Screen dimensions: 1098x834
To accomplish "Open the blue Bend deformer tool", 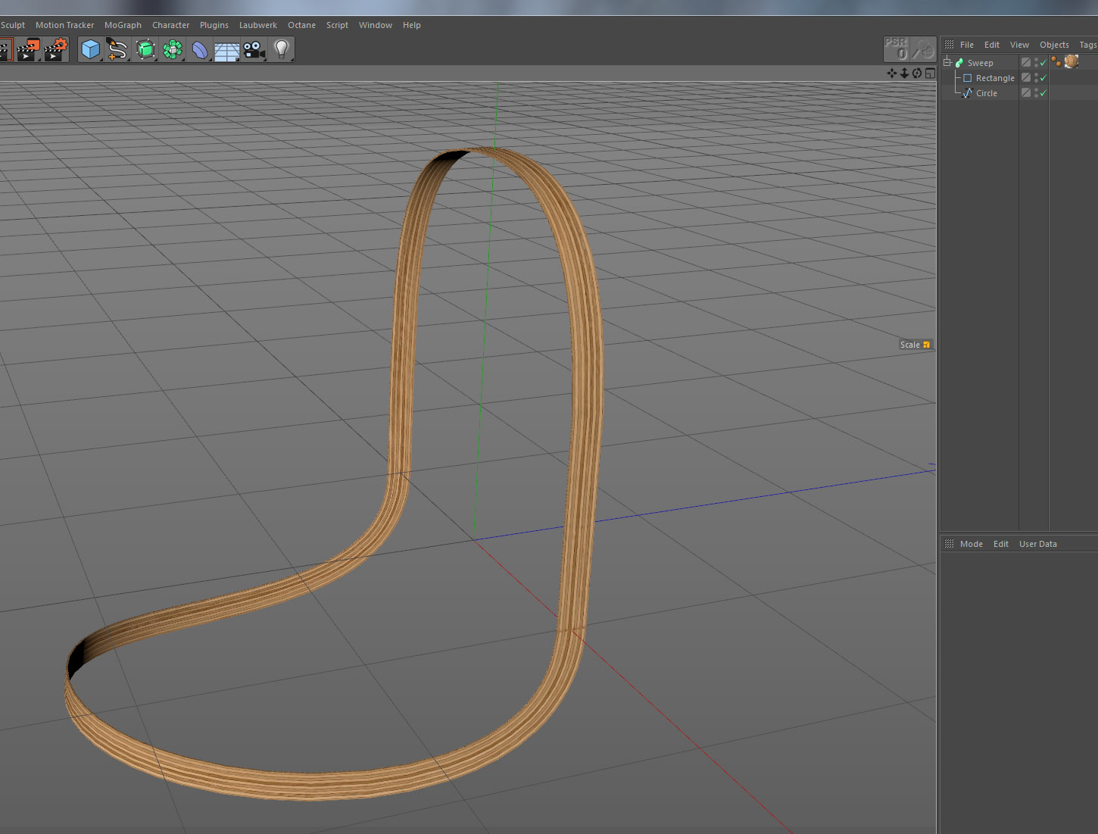I will tap(200, 50).
